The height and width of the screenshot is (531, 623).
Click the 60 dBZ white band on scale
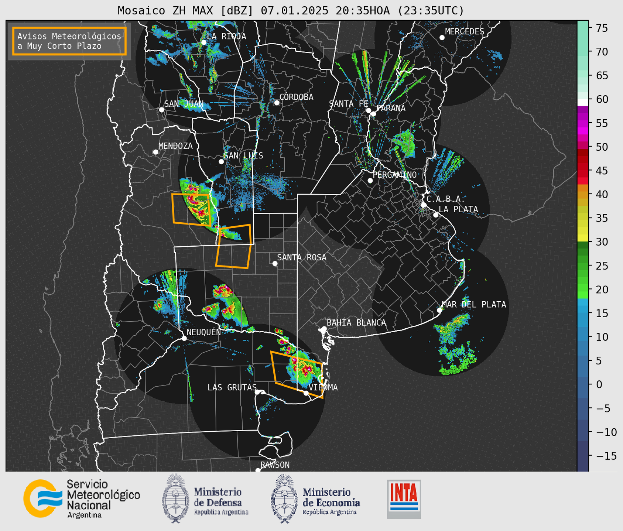[582, 102]
